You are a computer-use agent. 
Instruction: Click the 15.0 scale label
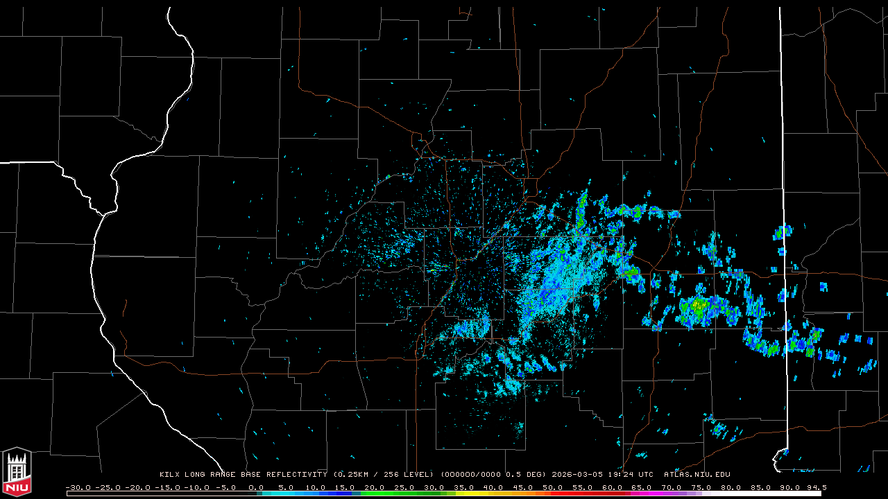[x=345, y=488]
